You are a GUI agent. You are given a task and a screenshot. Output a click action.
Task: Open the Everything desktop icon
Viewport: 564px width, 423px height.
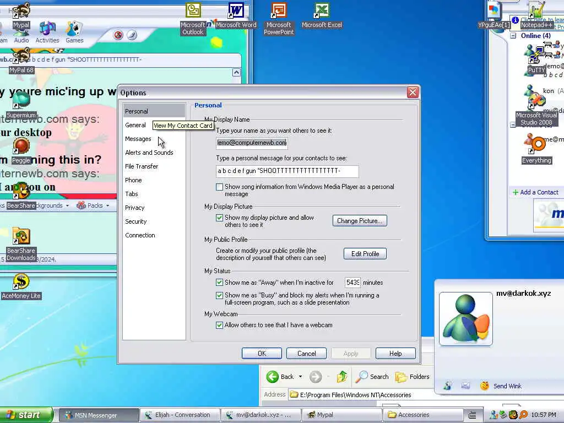(x=536, y=151)
